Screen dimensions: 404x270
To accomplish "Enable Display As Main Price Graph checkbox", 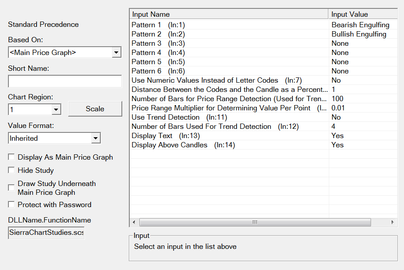I will click(x=11, y=157).
